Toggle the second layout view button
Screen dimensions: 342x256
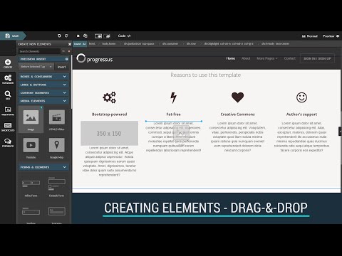[107, 36]
